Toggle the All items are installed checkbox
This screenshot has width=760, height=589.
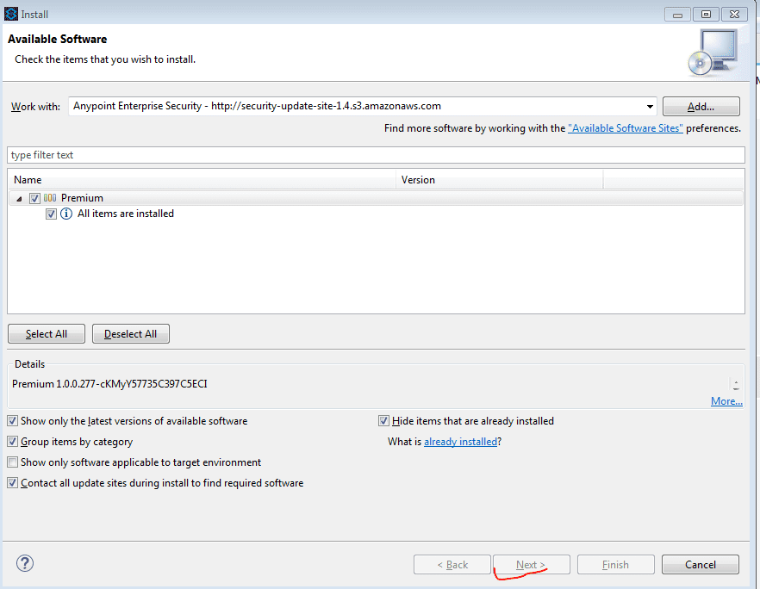[51, 214]
